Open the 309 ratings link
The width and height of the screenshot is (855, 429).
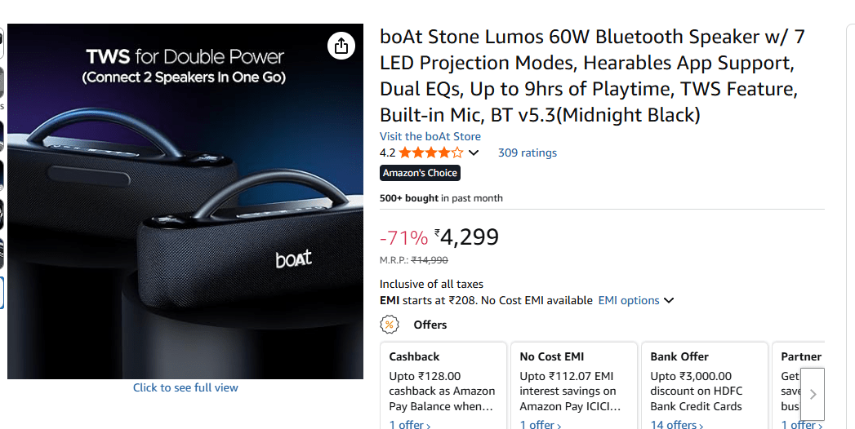tap(528, 153)
